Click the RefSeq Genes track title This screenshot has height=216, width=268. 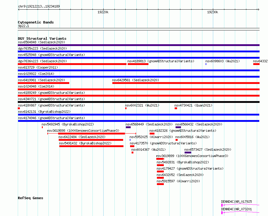tap(30, 198)
